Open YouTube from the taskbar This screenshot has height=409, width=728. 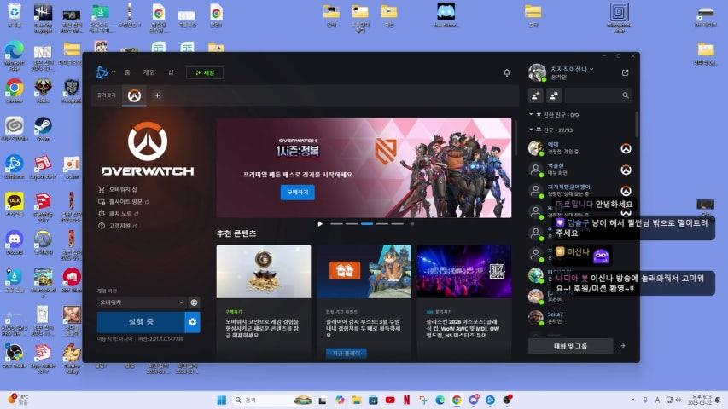[390, 400]
